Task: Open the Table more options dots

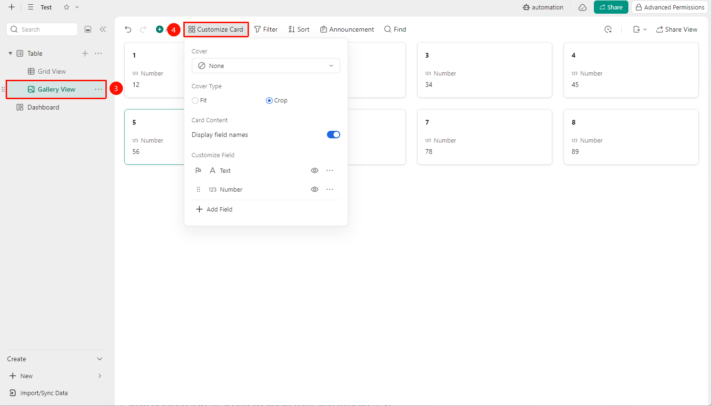Action: click(x=98, y=53)
